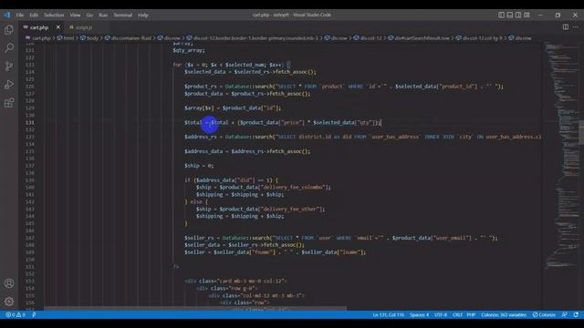Click the Colorize button in status bar

pos(544,314)
